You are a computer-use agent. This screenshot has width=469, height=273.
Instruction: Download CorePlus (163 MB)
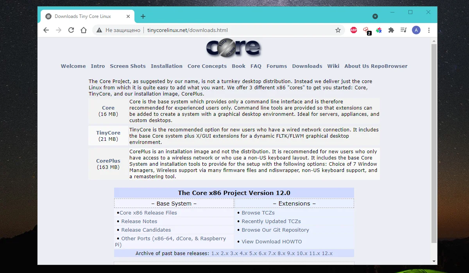tap(108, 161)
